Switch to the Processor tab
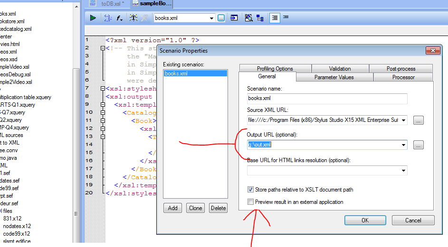 (403, 77)
